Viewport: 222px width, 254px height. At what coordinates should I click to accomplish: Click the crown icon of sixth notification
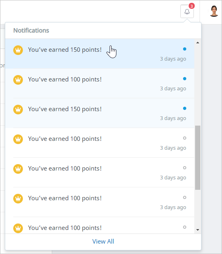pos(18,199)
